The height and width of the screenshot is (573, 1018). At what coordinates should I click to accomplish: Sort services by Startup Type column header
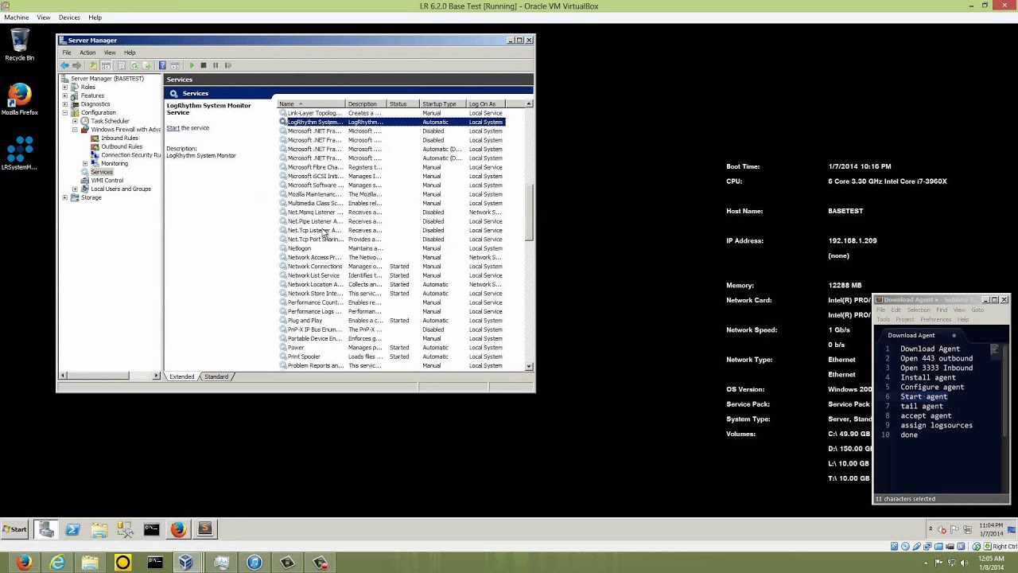443,103
